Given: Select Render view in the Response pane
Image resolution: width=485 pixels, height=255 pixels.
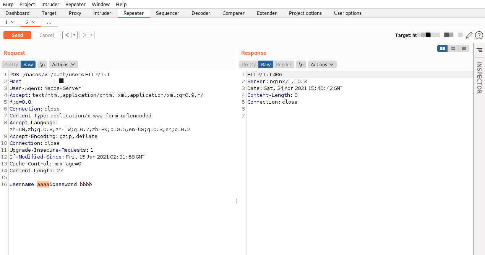Looking at the screenshot, I should (x=284, y=64).
